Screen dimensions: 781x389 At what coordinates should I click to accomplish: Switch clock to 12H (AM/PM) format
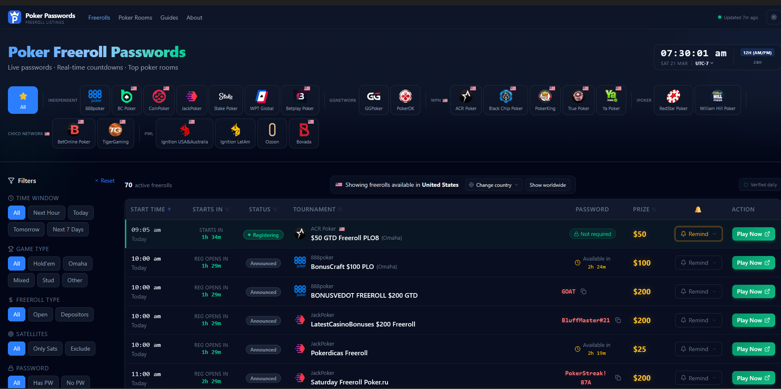(x=757, y=53)
